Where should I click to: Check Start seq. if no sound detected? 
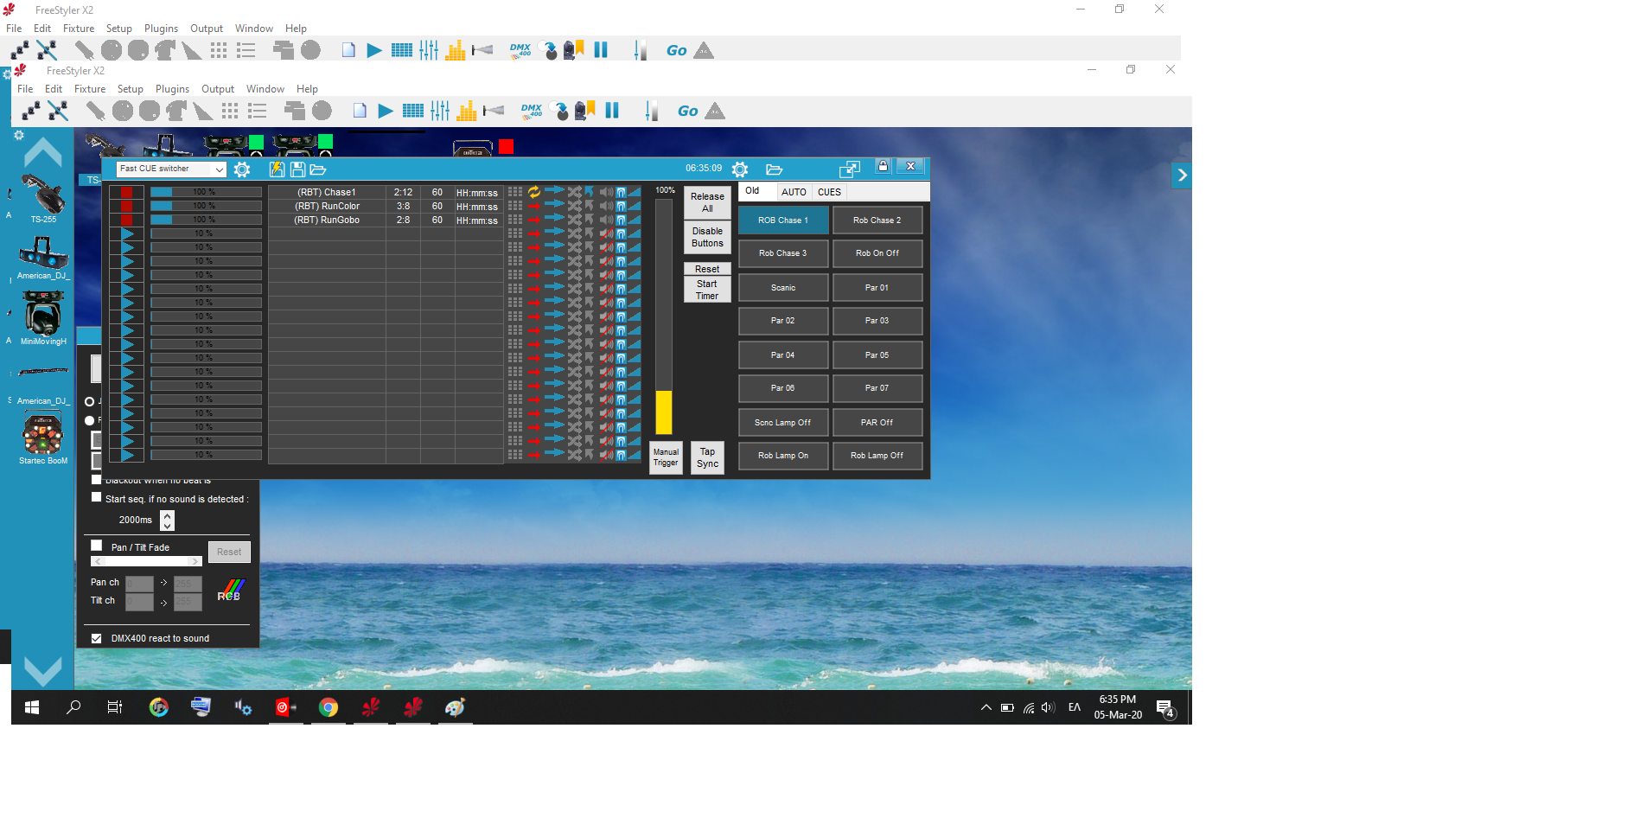coord(97,497)
